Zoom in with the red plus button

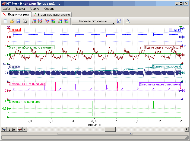(x=20, y=129)
